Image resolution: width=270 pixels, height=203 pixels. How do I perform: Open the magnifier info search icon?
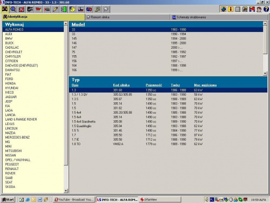[13, 9]
